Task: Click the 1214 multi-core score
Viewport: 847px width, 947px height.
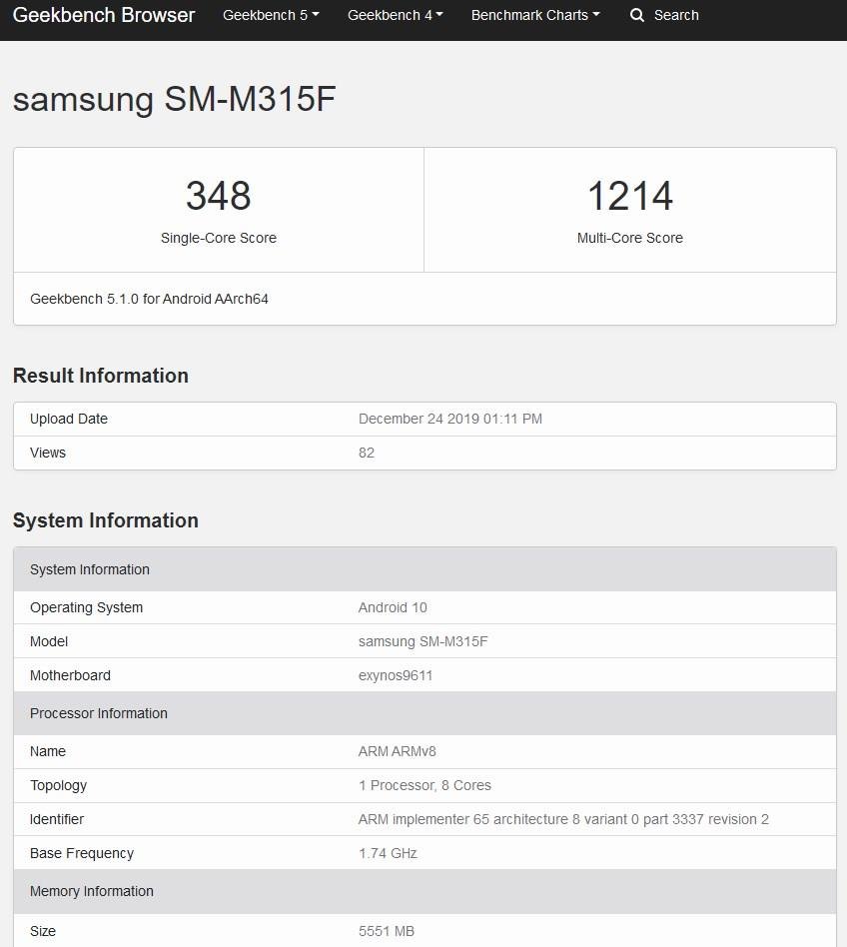Action: [629, 196]
